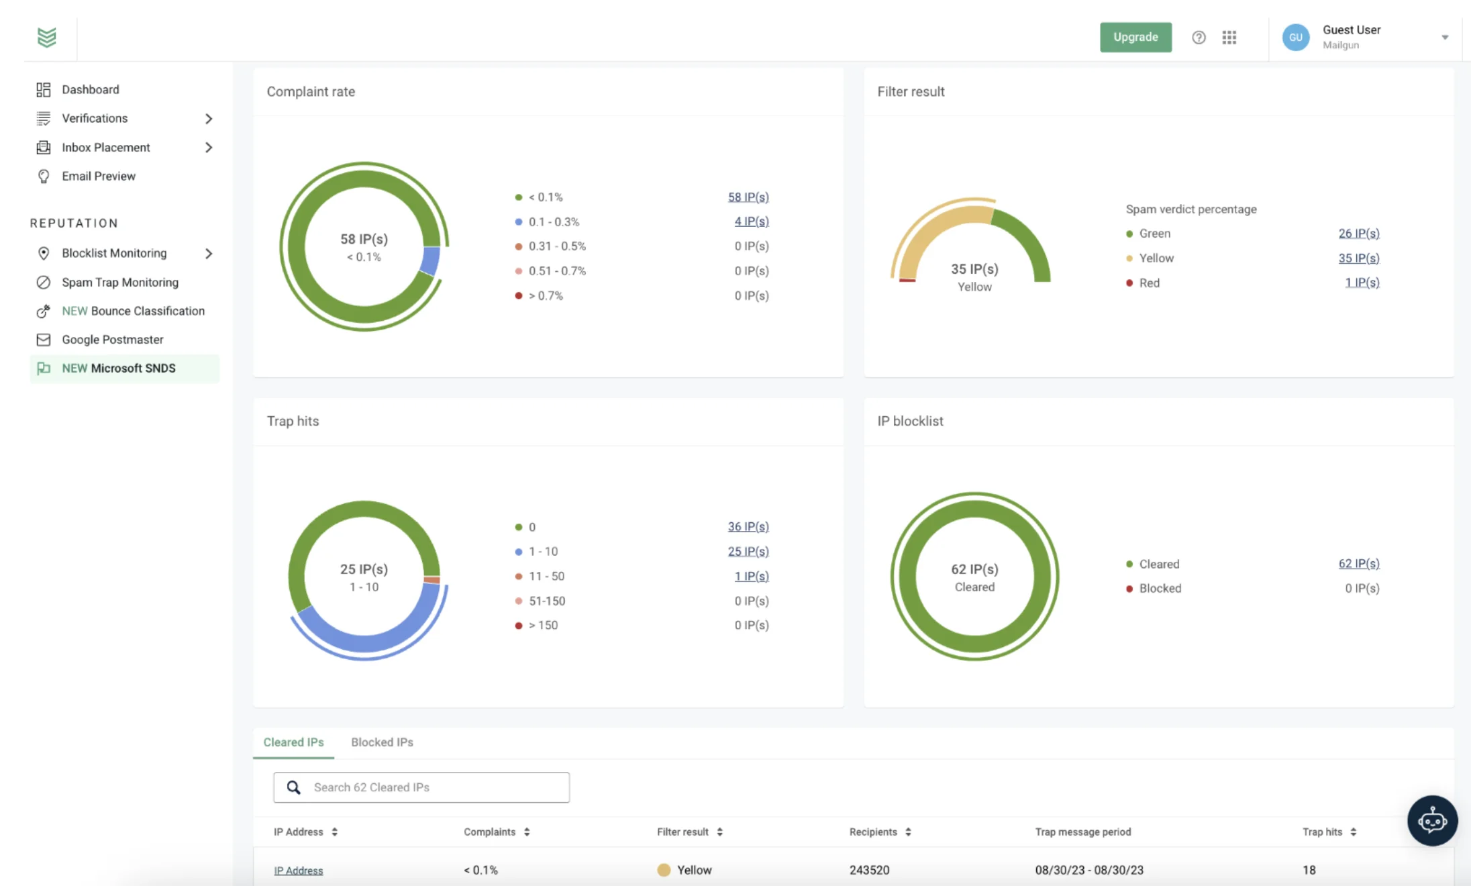Click the Inbox Placement icon
The height and width of the screenshot is (886, 1471).
coord(44,148)
